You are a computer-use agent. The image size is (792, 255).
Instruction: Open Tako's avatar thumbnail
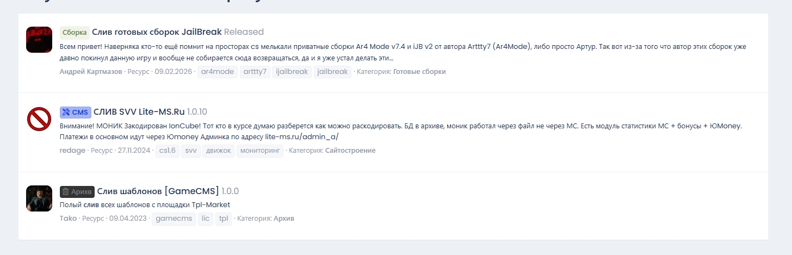click(39, 198)
